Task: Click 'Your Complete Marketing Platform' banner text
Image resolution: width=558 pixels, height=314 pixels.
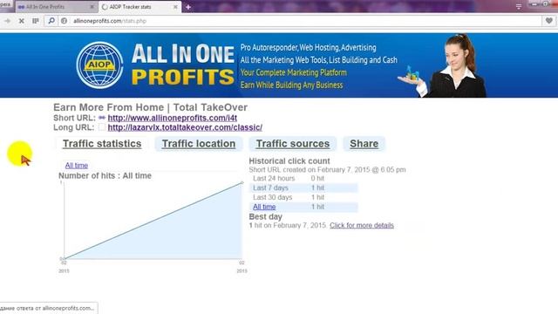Action: [x=293, y=72]
